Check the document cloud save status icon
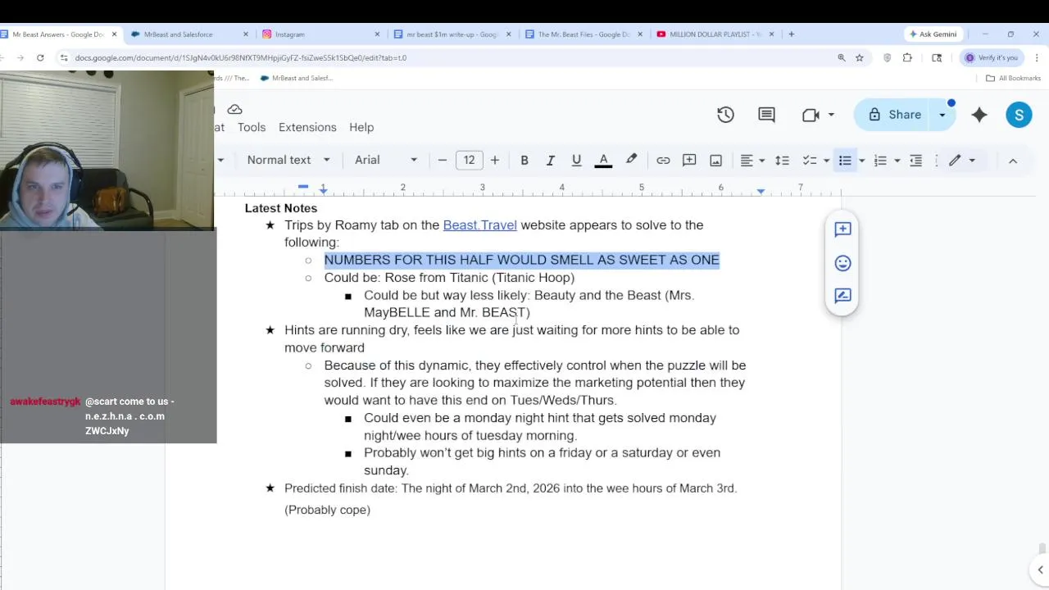The width and height of the screenshot is (1049, 590). [234, 109]
